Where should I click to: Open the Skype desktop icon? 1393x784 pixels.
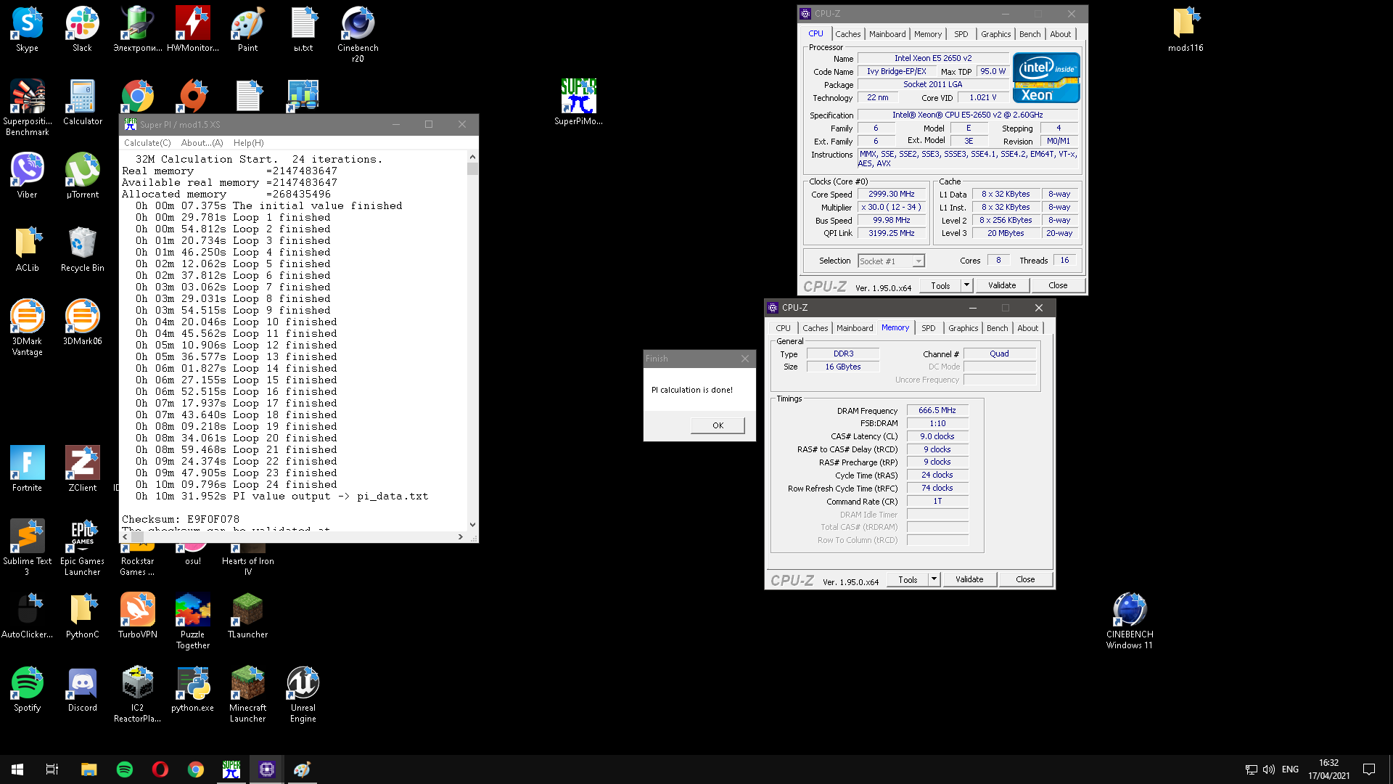click(x=27, y=29)
